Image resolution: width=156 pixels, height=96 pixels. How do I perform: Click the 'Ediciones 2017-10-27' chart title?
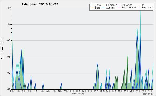(x=40, y=4)
